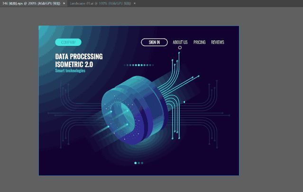Close the 346 [转换].eps document tab

point(64,3)
